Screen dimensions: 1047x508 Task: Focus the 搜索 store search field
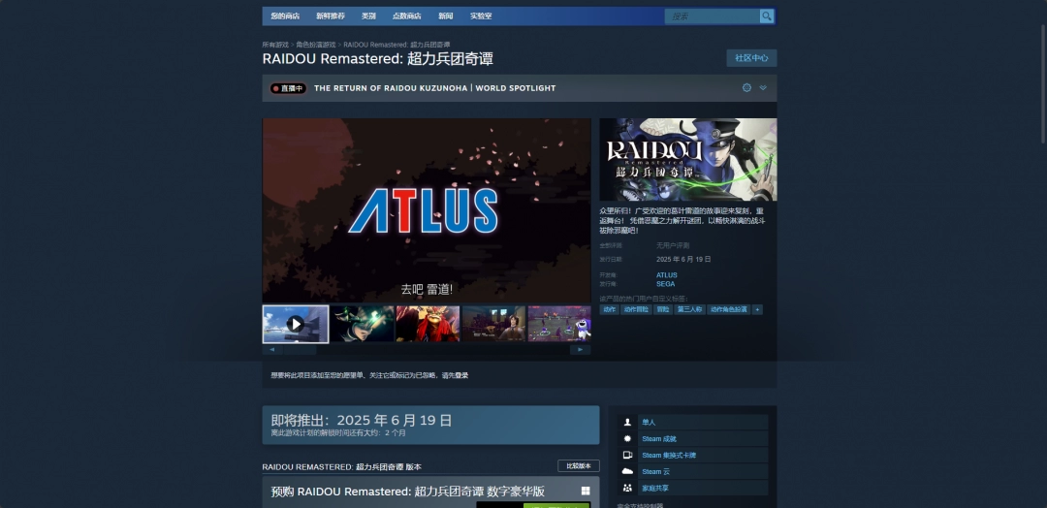pyautogui.click(x=712, y=16)
